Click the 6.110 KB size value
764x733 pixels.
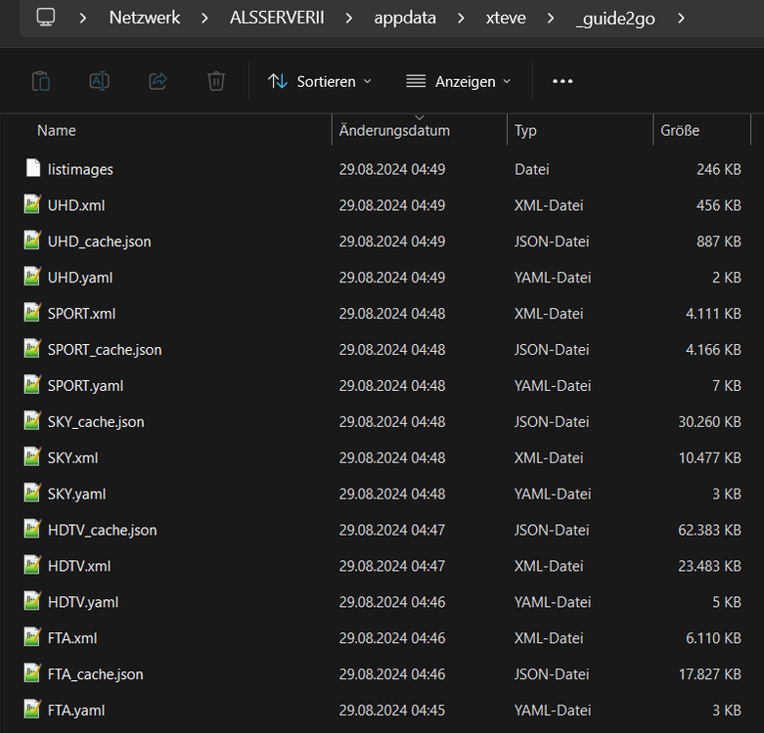coord(713,638)
